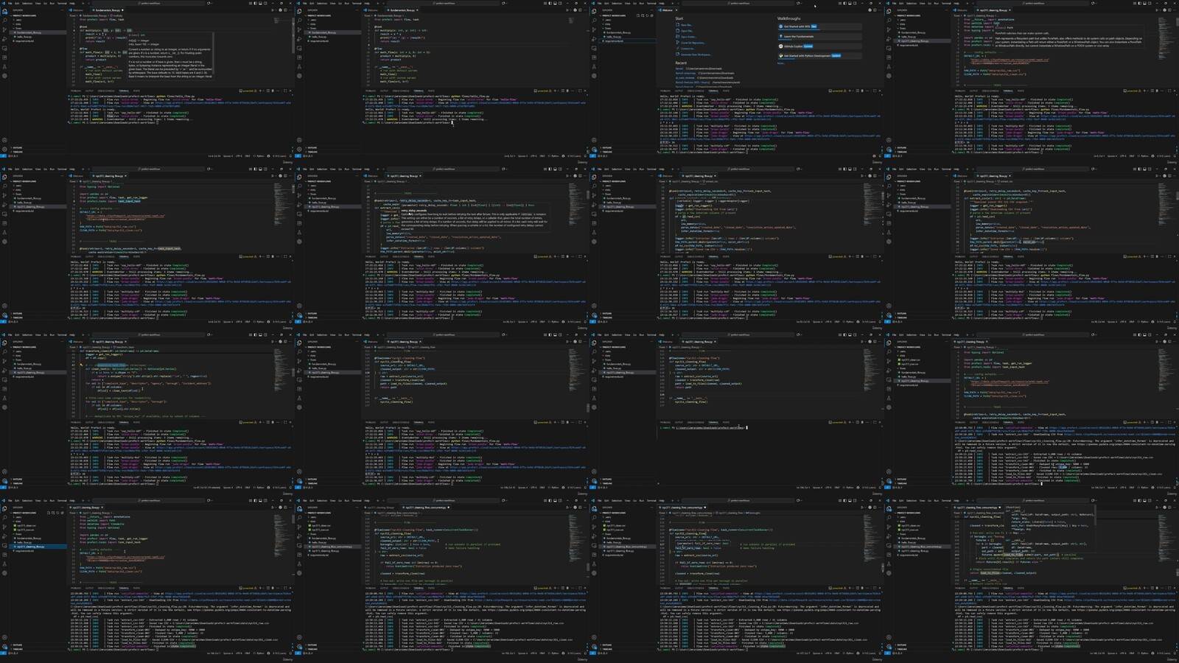Switch to Debug Console tab, Welcome page window

point(696,91)
